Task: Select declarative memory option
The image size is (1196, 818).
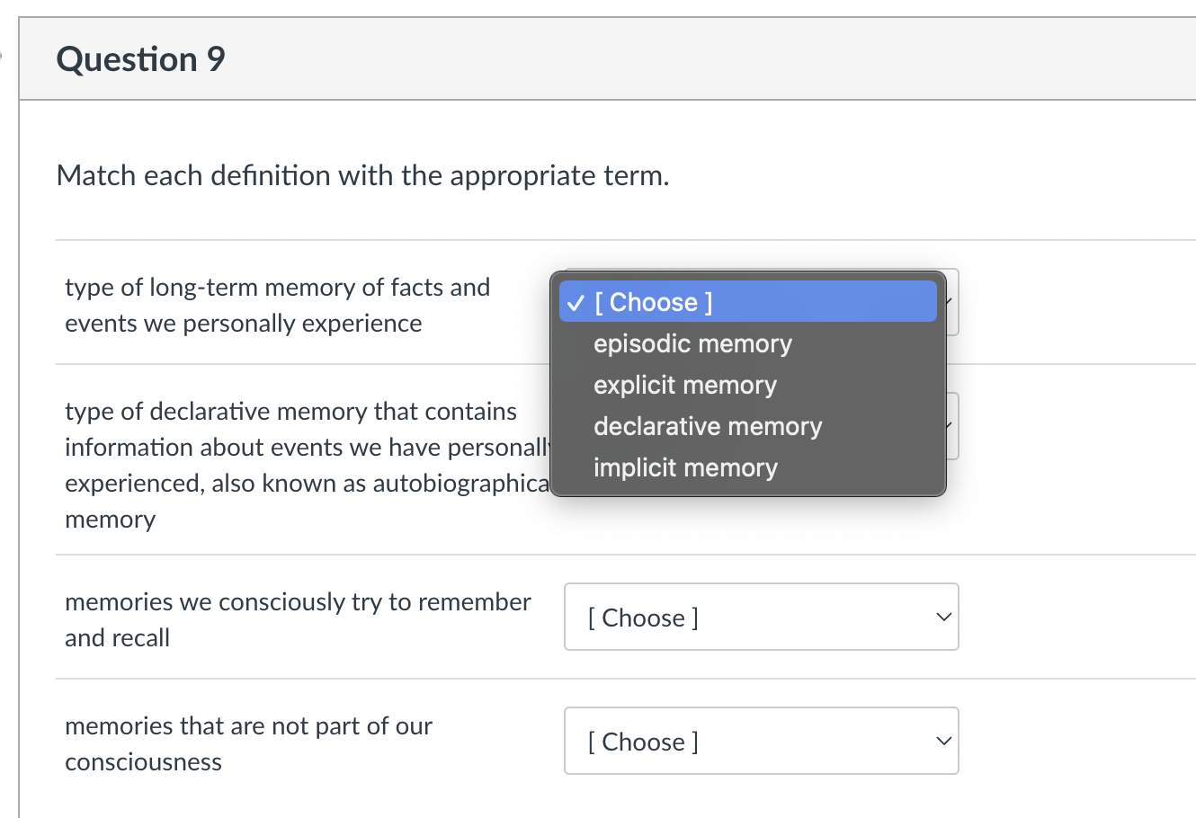Action: [x=747, y=426]
